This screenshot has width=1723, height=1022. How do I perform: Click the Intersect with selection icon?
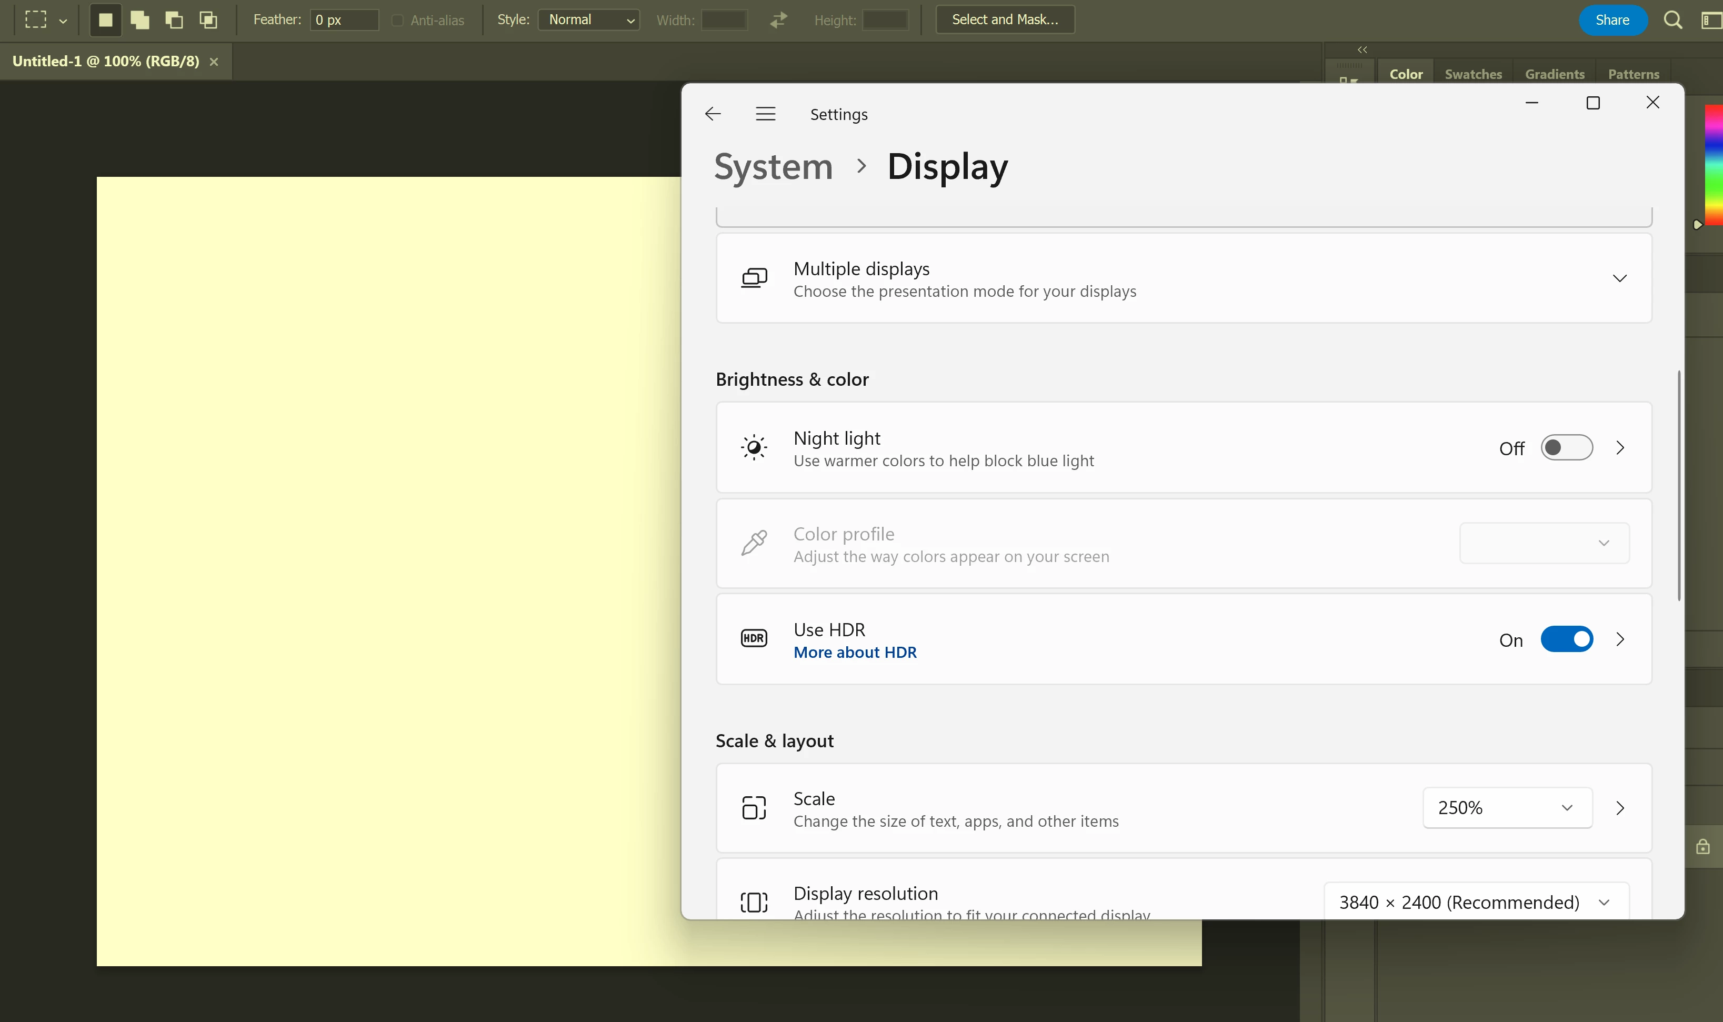[x=208, y=20]
